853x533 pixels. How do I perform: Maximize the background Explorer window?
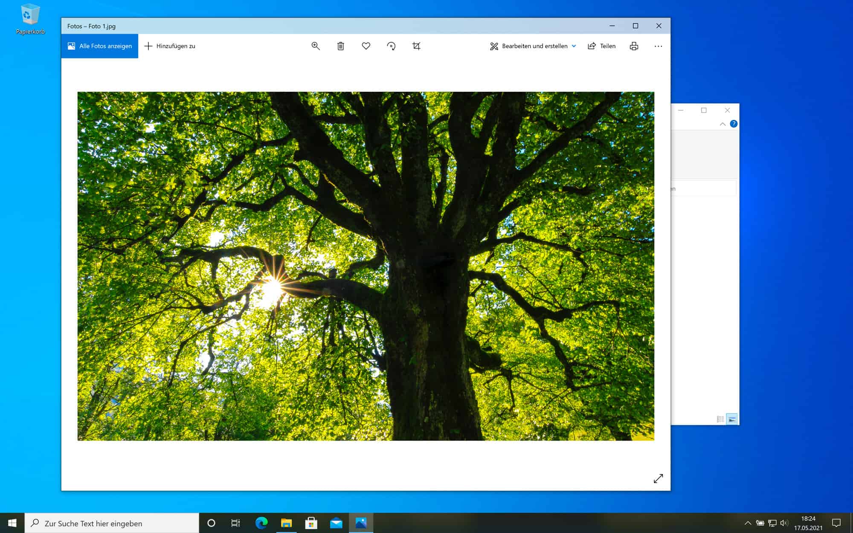[704, 110]
